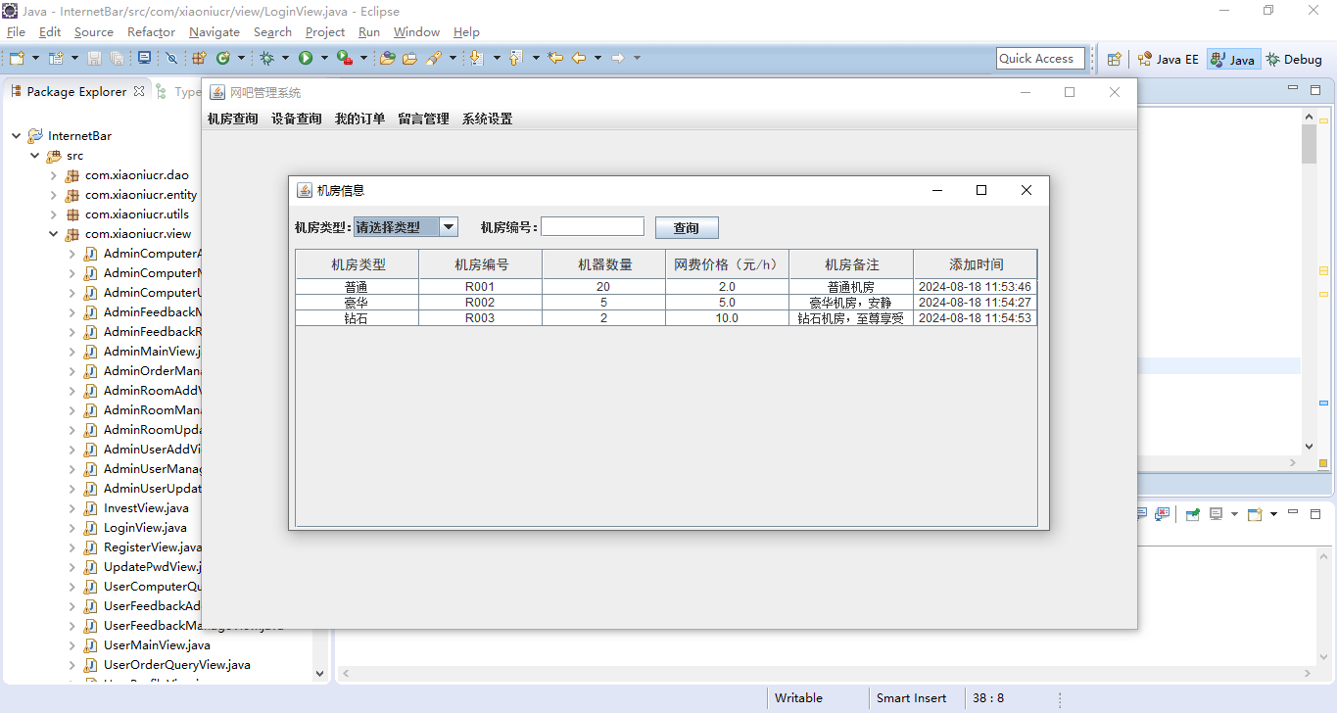The image size is (1337, 713).
Task: Click the New file wizard icon in Eclipse toolbar
Action: click(x=17, y=59)
